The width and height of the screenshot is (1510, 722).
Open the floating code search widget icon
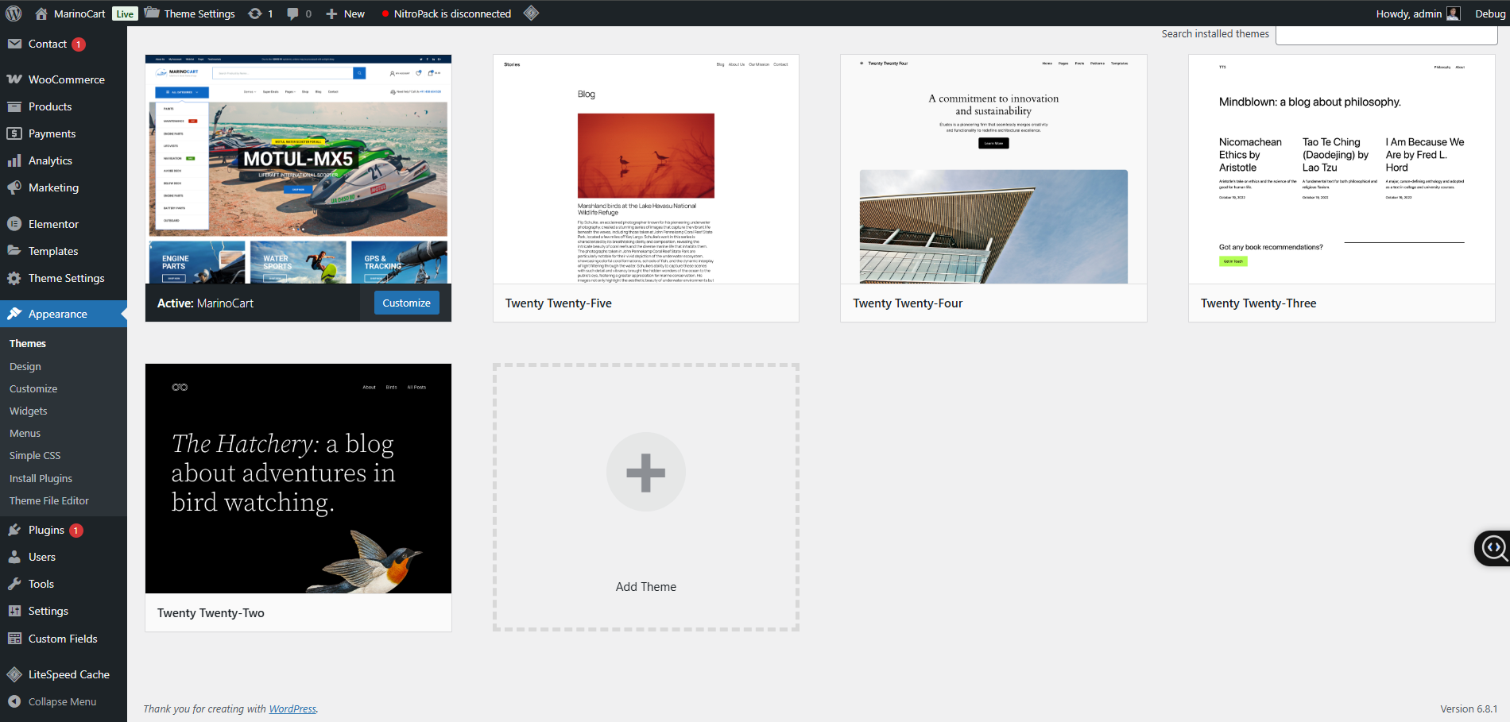tap(1493, 547)
